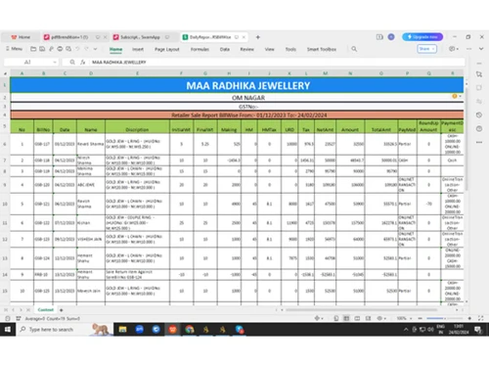The image size is (489, 367).
Task: Open File Explorer from taskbar
Action: [x=122, y=330]
